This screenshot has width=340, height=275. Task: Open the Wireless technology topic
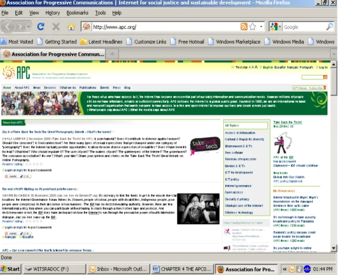point(239,212)
